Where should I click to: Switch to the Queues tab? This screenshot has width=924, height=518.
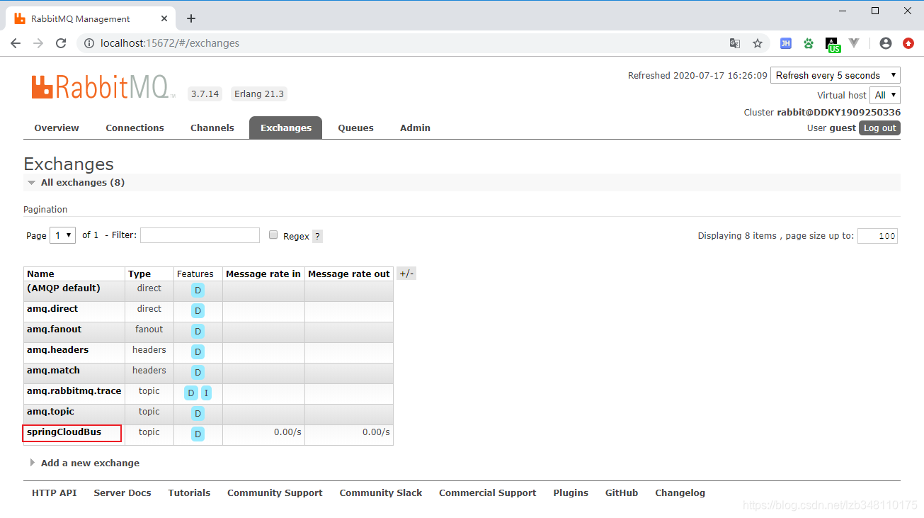[x=355, y=128]
